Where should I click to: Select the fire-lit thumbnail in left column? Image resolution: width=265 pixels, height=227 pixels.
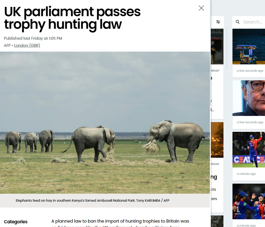point(217,140)
